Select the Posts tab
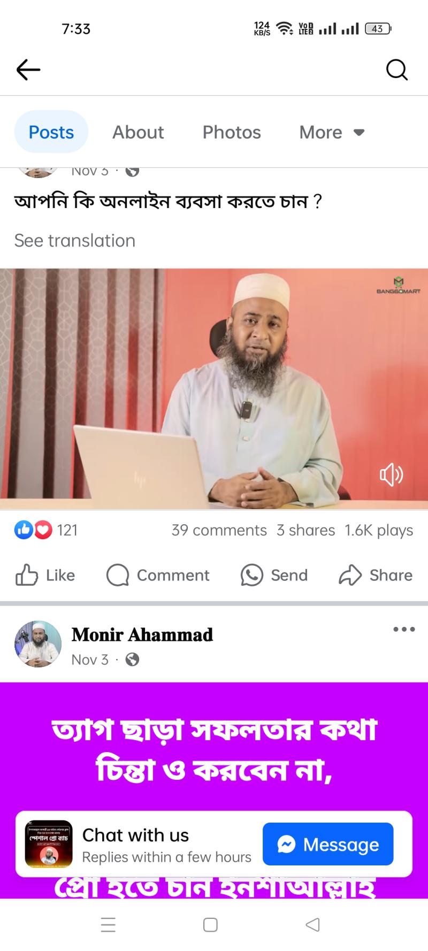Image resolution: width=428 pixels, height=951 pixels. [51, 132]
